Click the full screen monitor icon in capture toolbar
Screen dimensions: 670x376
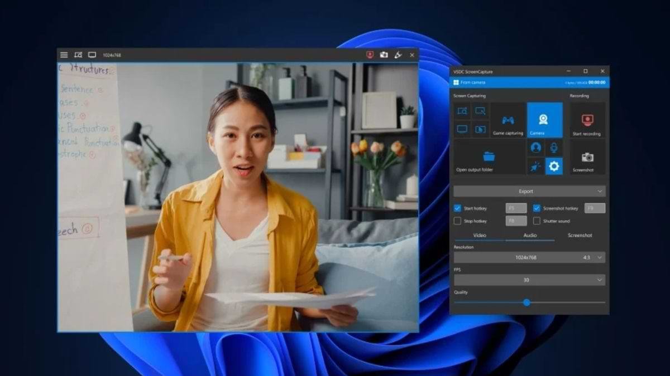pos(92,55)
